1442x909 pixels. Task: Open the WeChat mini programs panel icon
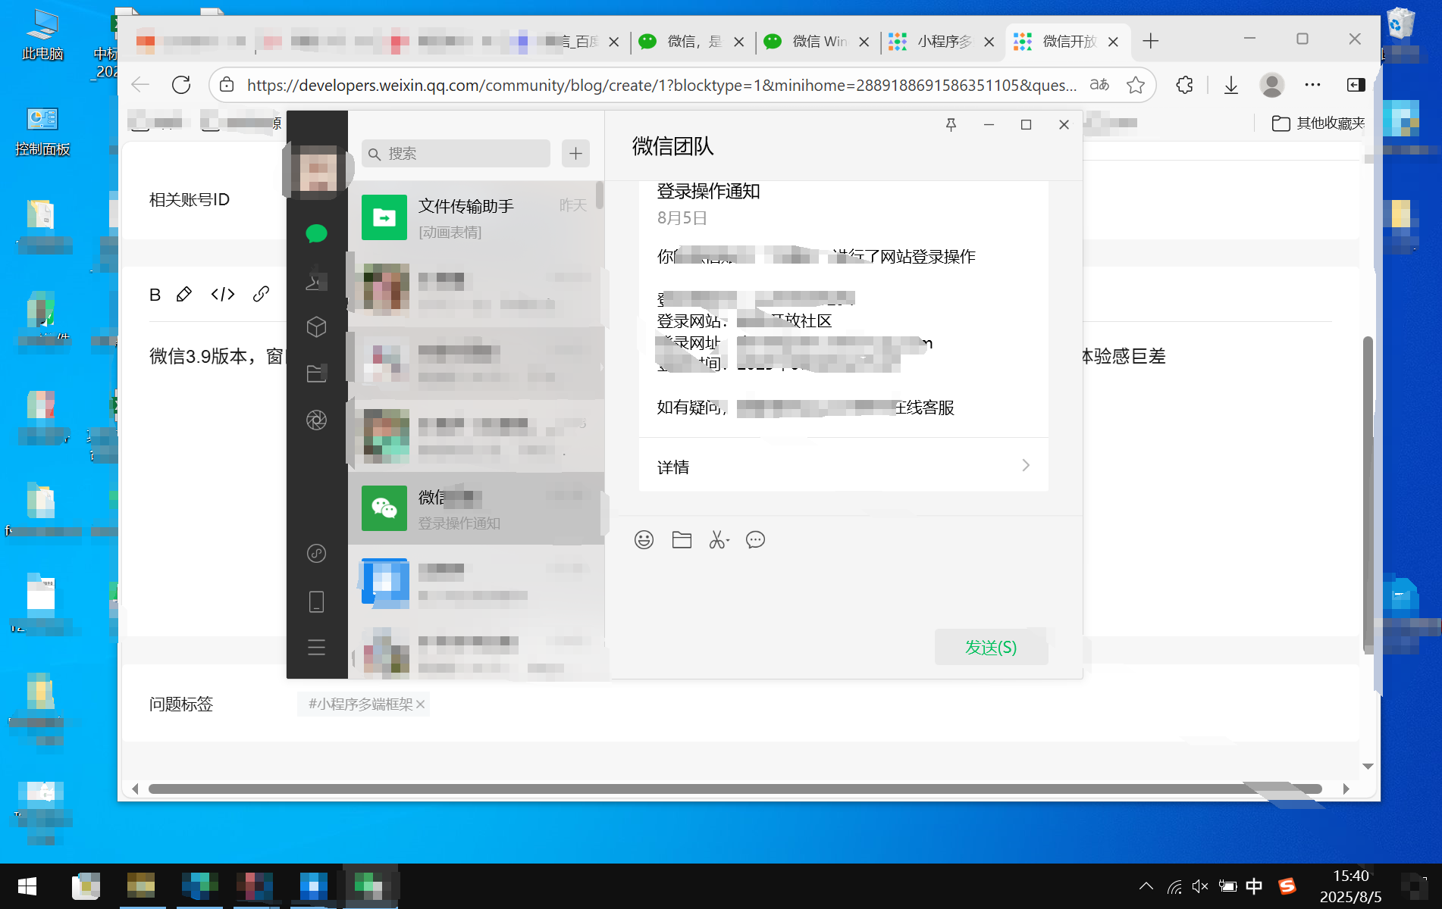316,554
